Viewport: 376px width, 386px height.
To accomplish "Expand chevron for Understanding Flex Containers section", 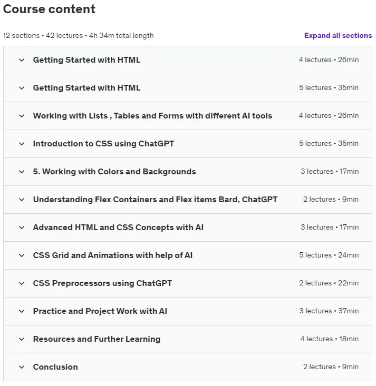I will [x=22, y=200].
